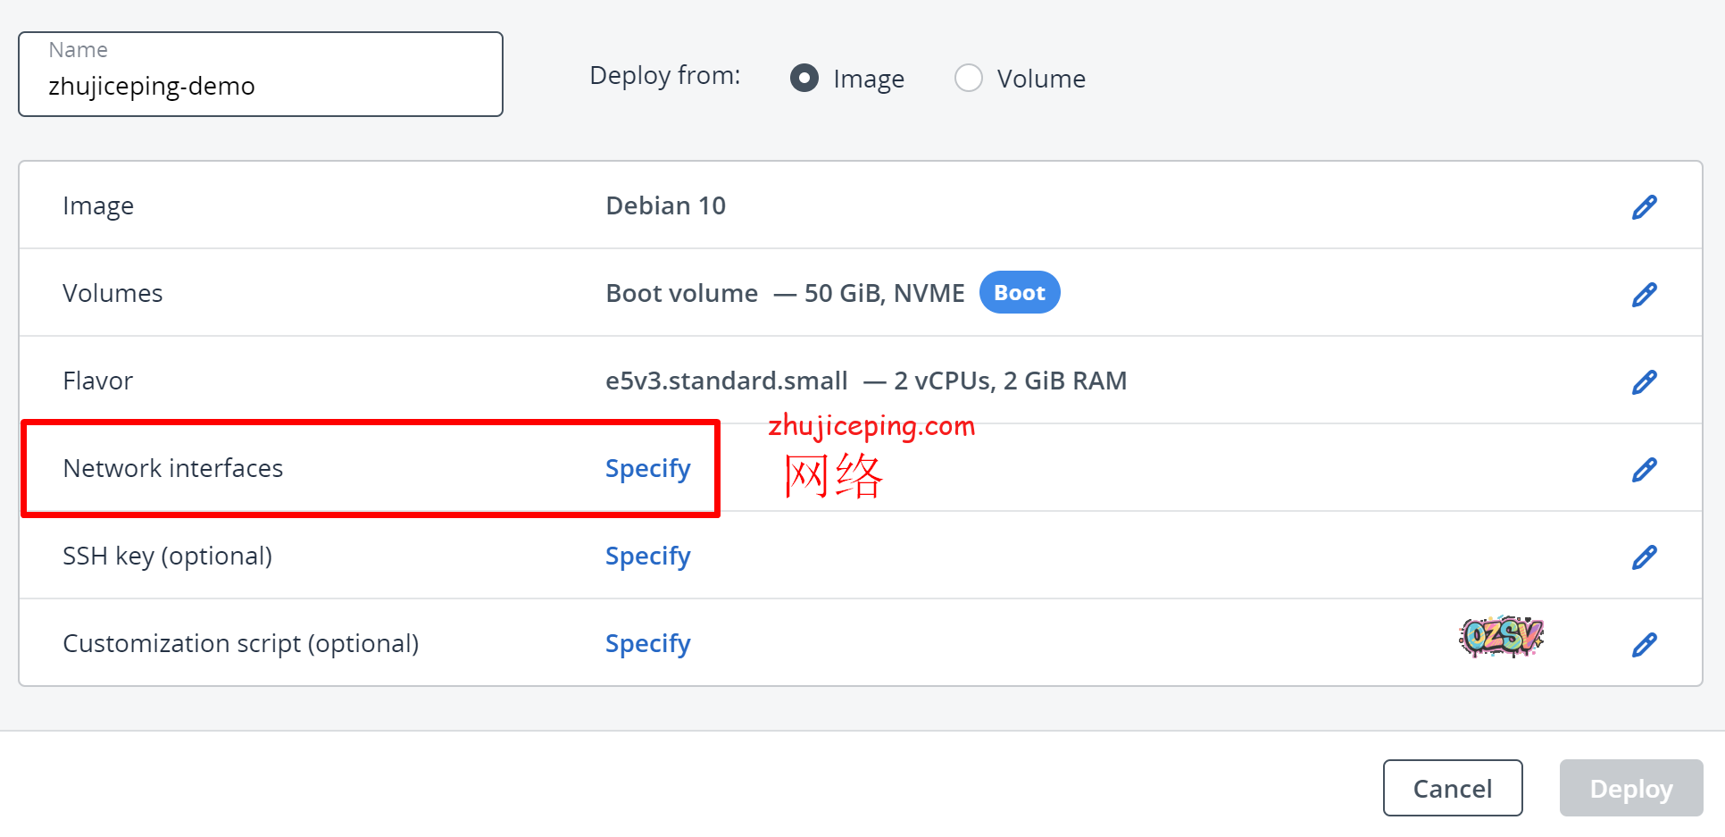This screenshot has height=837, width=1725.
Task: Click the Name input field
Action: tap(260, 86)
